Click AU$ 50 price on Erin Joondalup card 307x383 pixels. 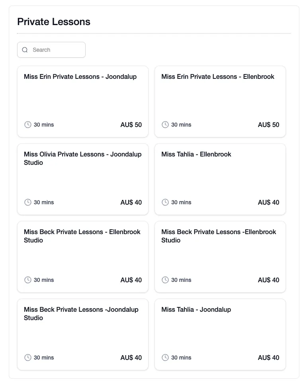[131, 125]
